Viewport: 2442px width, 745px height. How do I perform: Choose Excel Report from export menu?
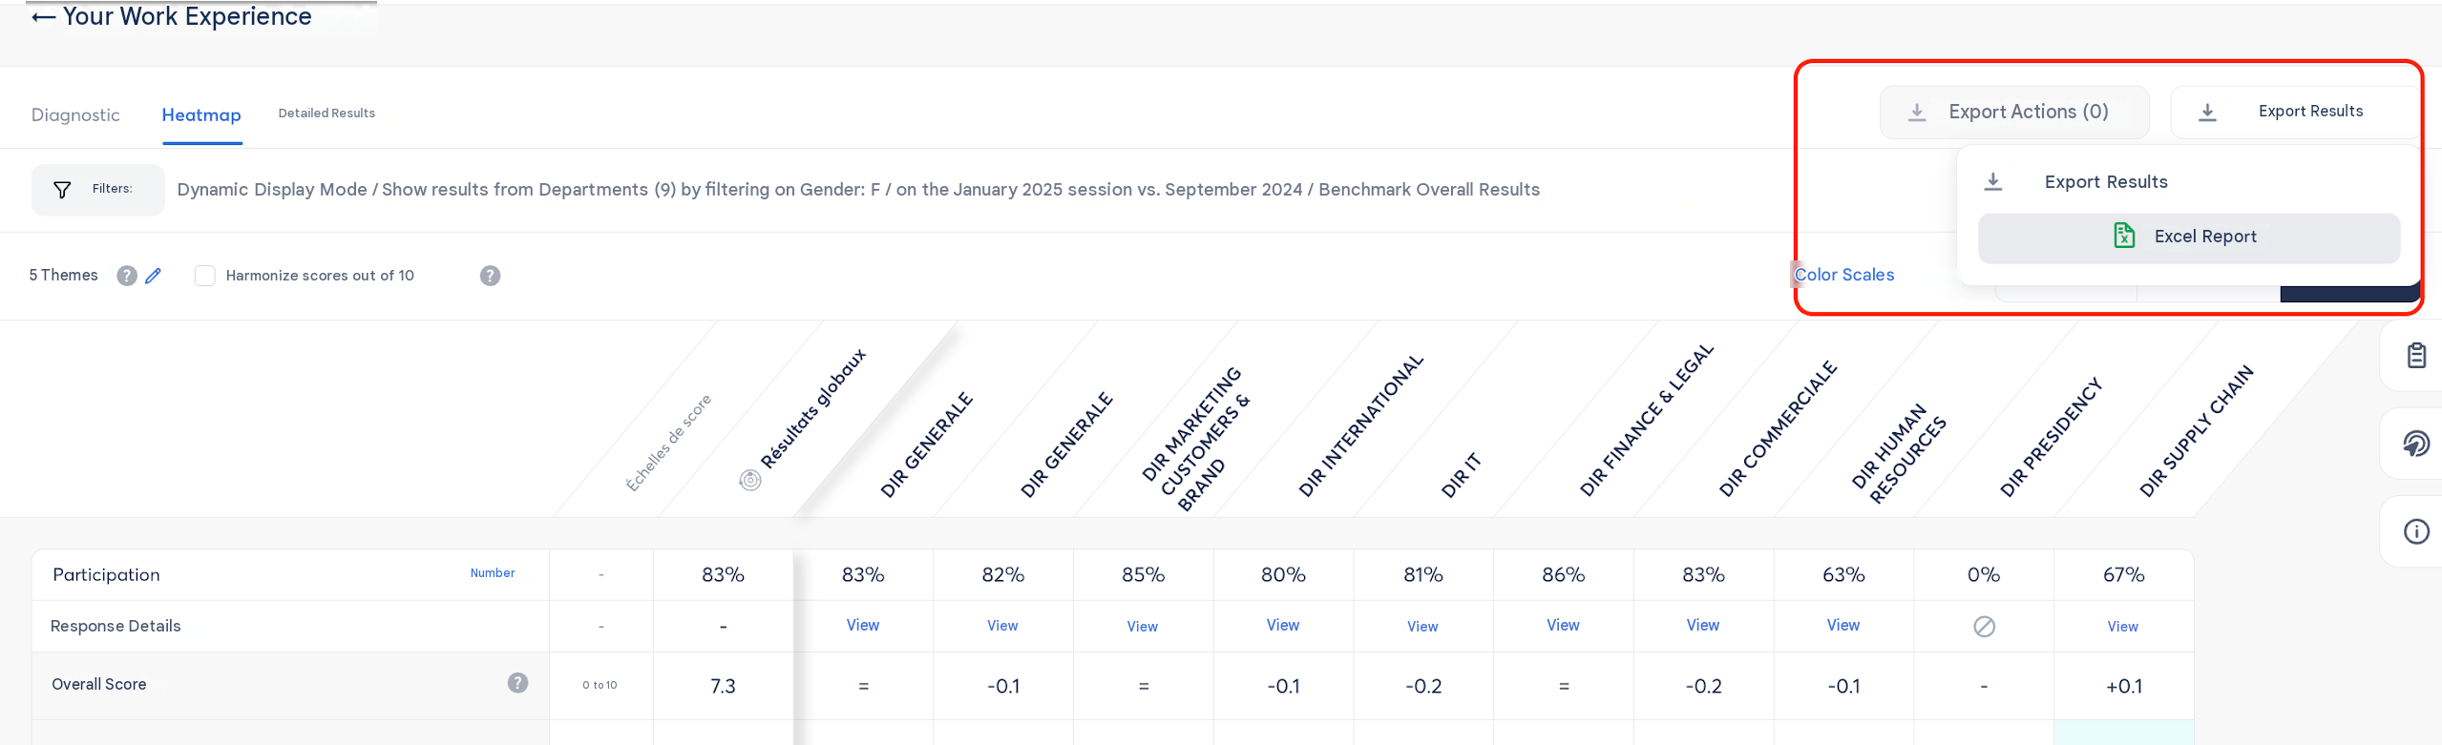click(x=2188, y=237)
